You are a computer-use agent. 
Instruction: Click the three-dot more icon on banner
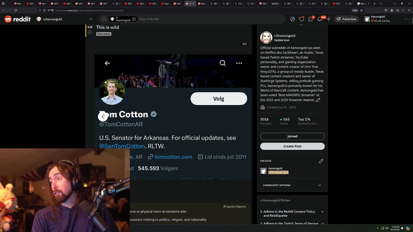click(x=239, y=63)
